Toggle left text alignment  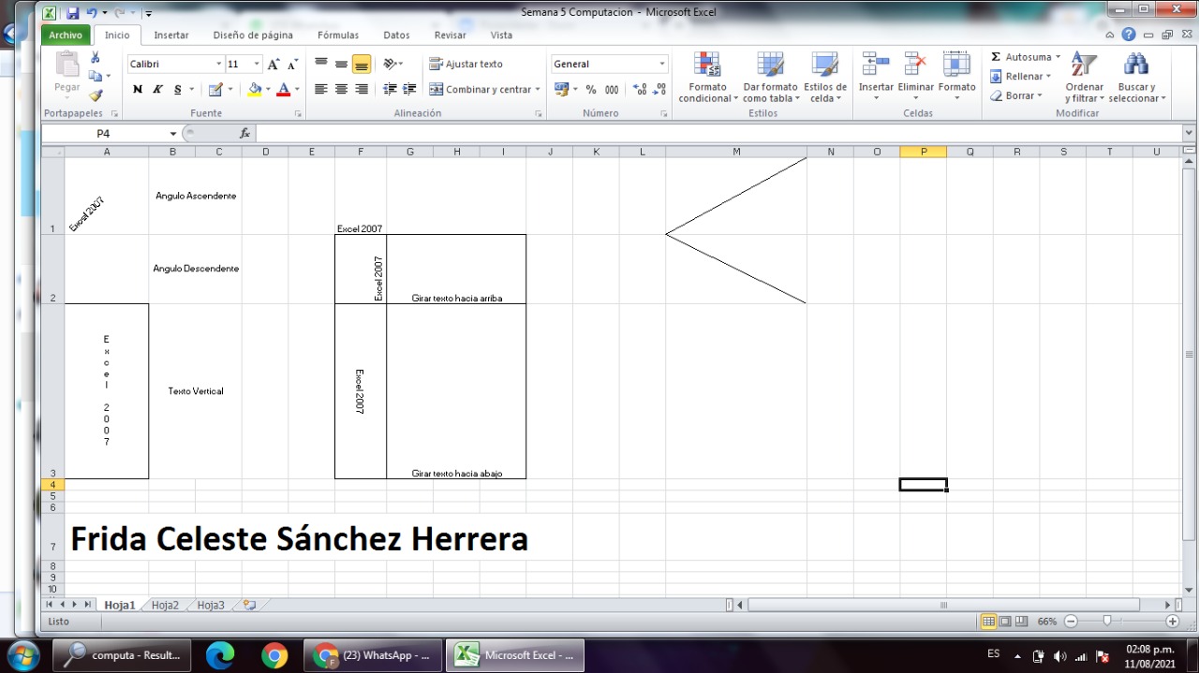(321, 90)
